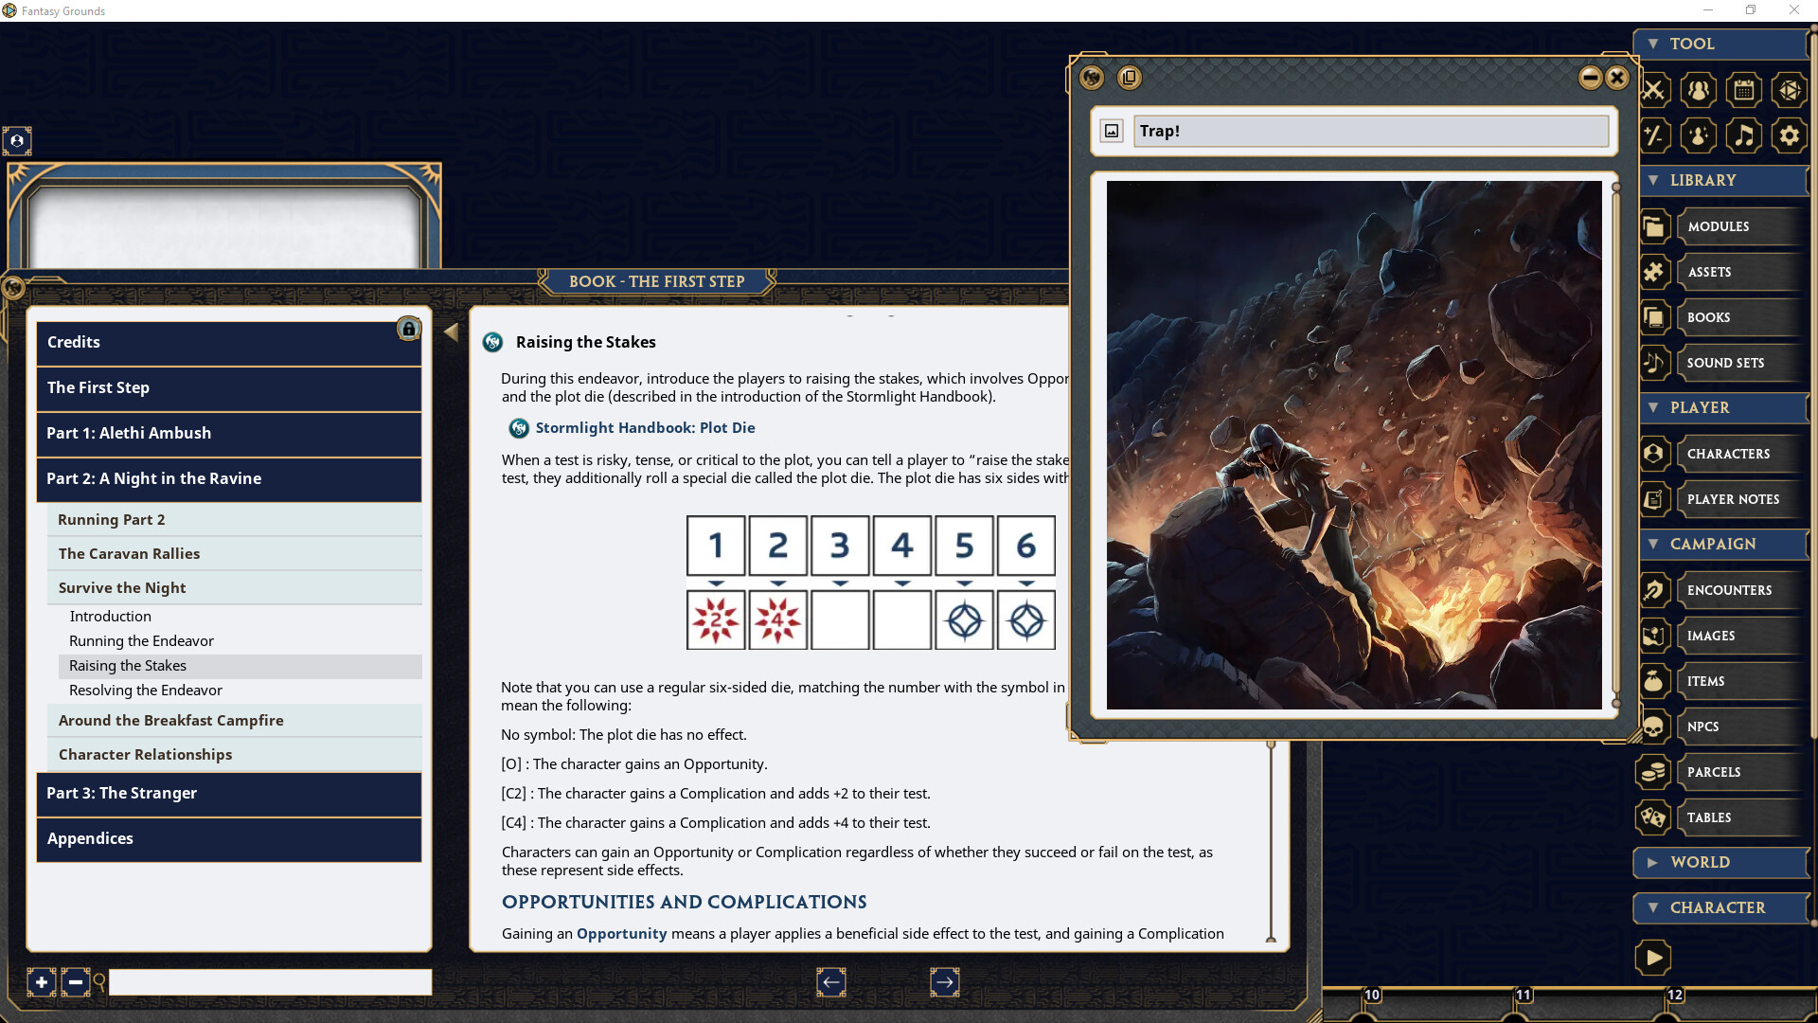The image size is (1818, 1023).
Task: Click the Opportunity hyperlink in the text
Action: (x=620, y=933)
